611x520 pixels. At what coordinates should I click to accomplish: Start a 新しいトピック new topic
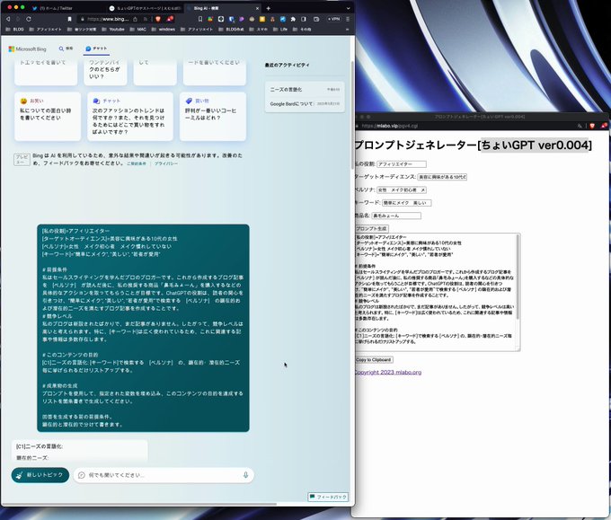click(x=40, y=475)
